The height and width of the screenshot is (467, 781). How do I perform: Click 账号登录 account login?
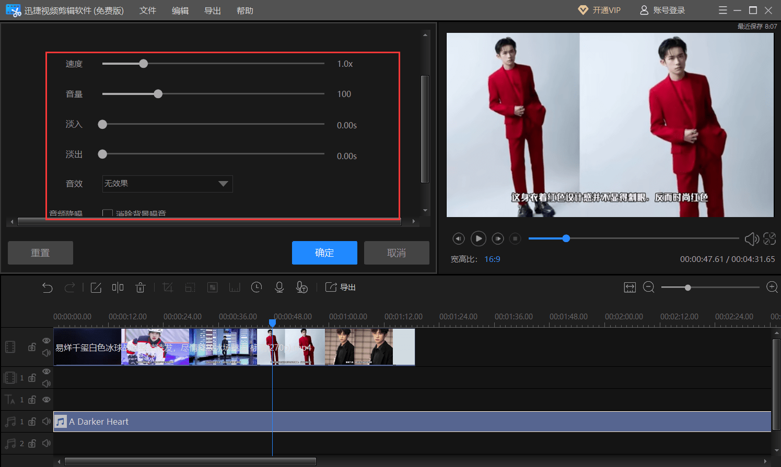tap(662, 10)
